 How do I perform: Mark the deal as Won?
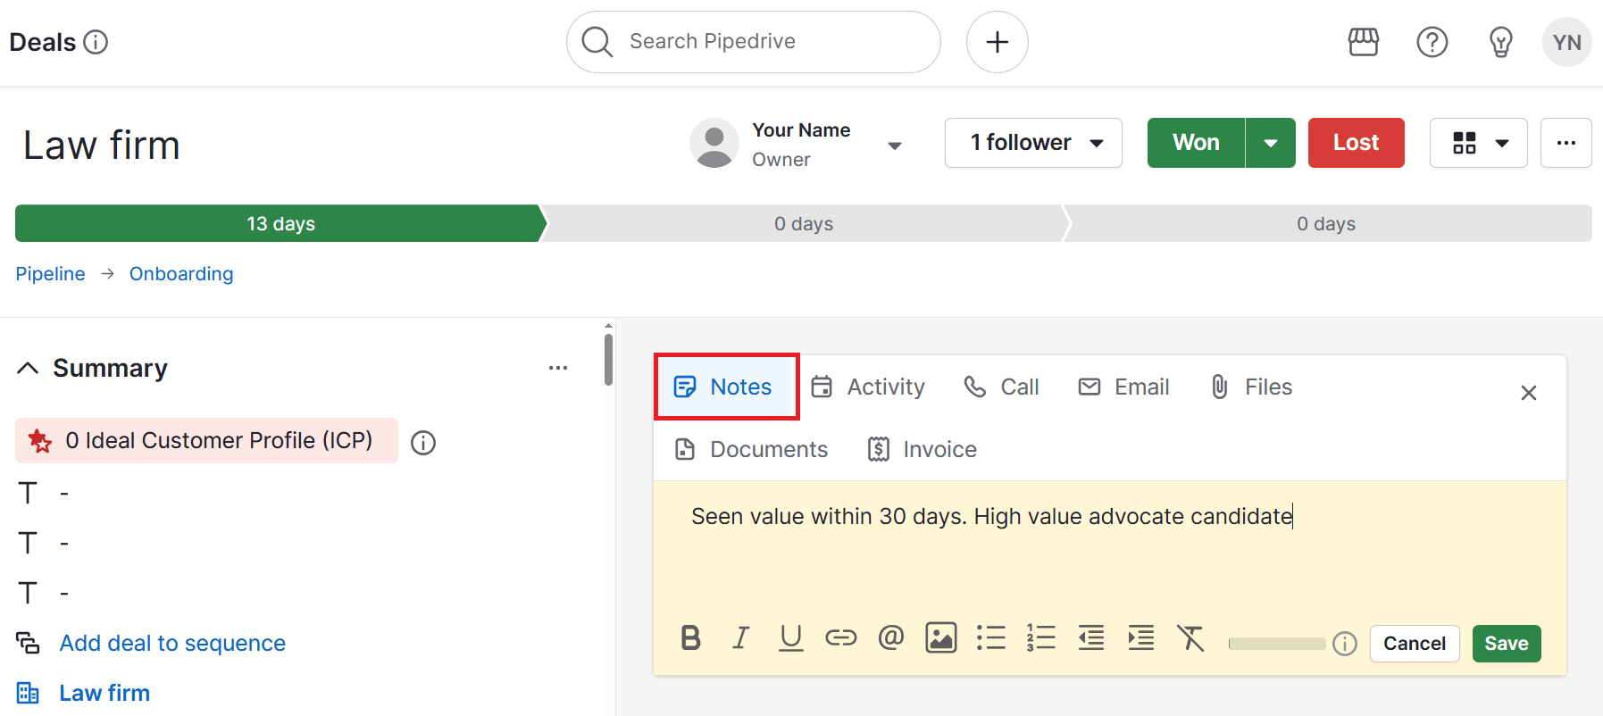click(1196, 143)
